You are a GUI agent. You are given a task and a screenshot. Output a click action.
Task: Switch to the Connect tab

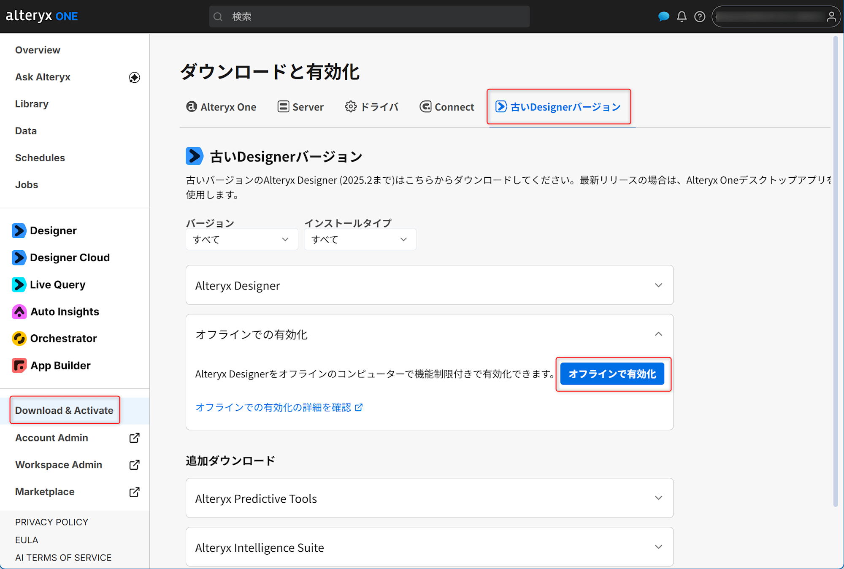pos(447,107)
